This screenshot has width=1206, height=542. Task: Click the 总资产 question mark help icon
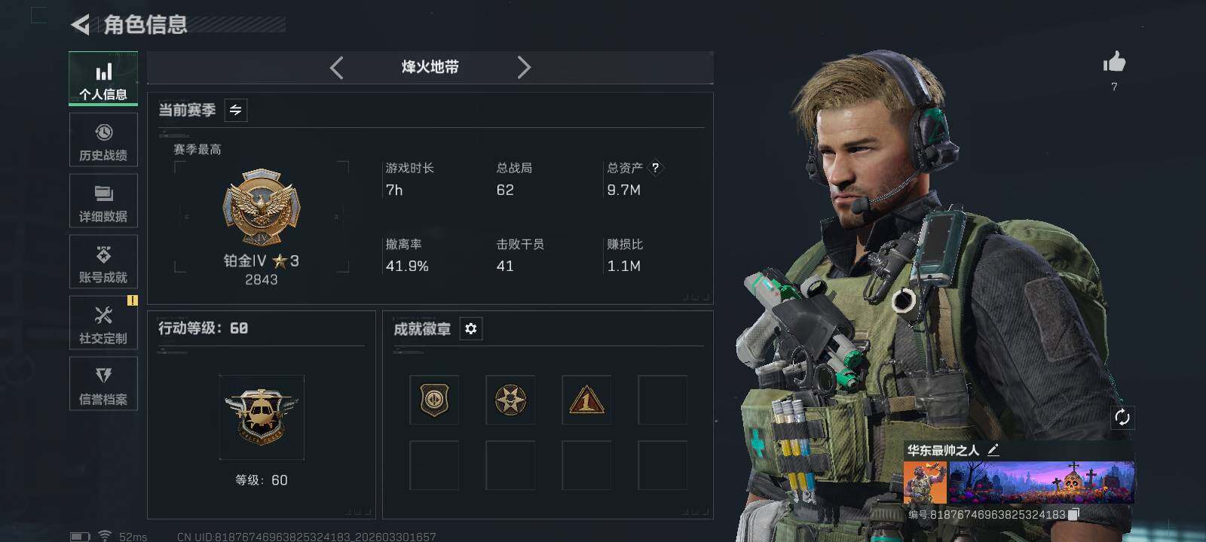655,167
